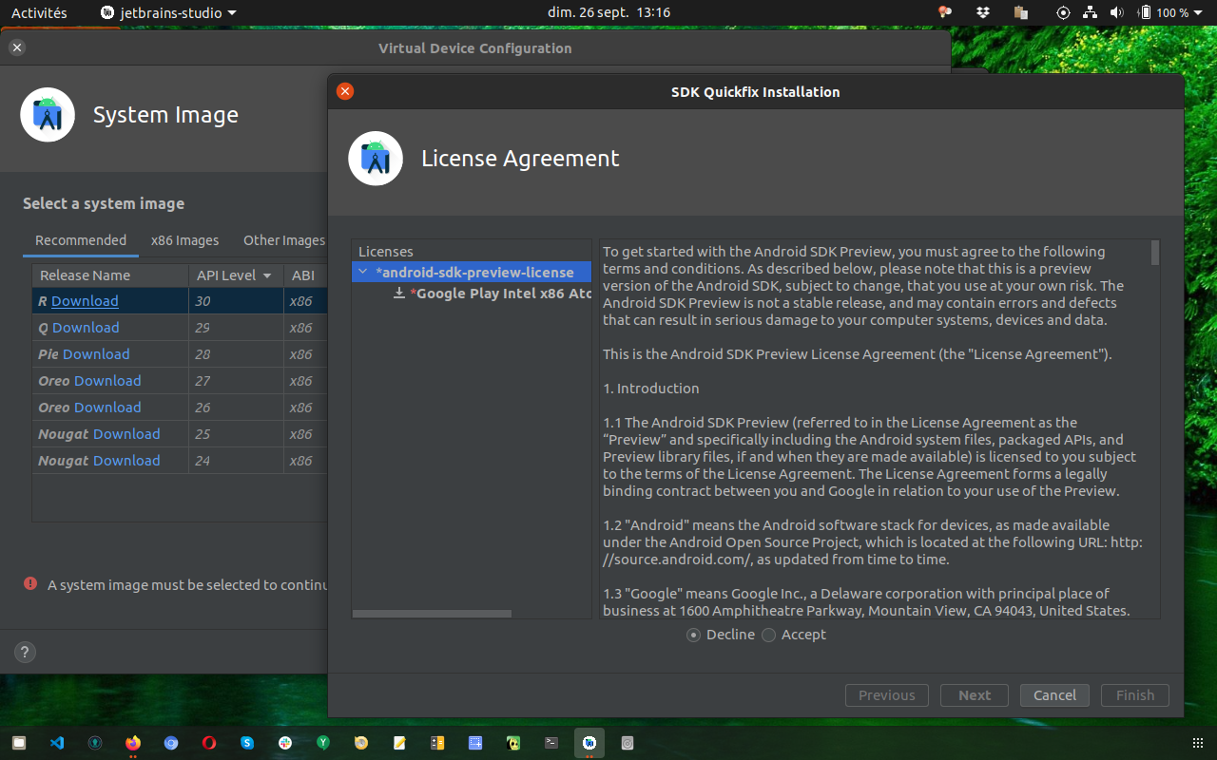Image resolution: width=1217 pixels, height=760 pixels.
Task: Click the volume speaker tray icon
Action: 1116,12
